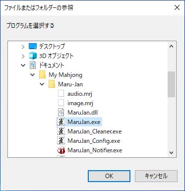Click the blank audio.mrj file icon

[x=61, y=94]
